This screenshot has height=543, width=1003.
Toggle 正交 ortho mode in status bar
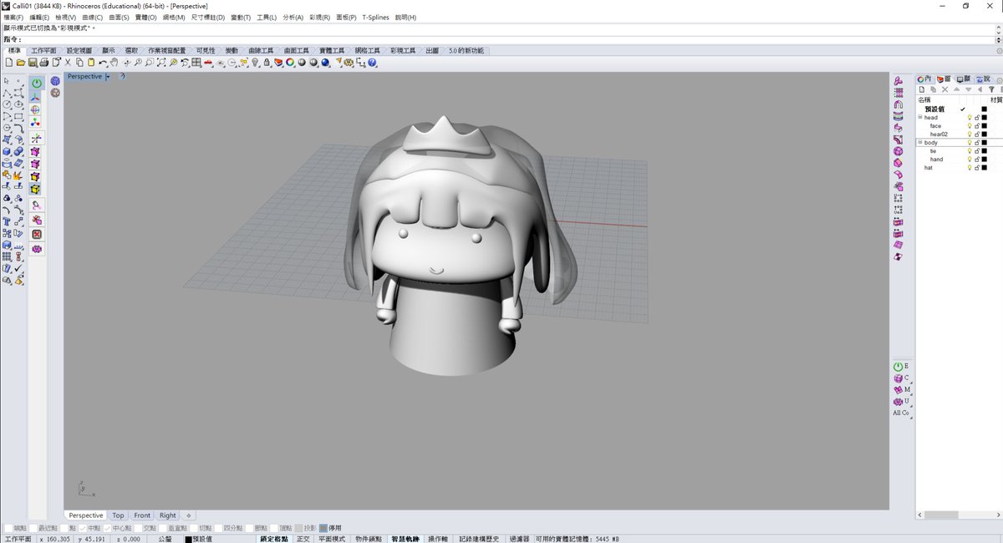(303, 539)
